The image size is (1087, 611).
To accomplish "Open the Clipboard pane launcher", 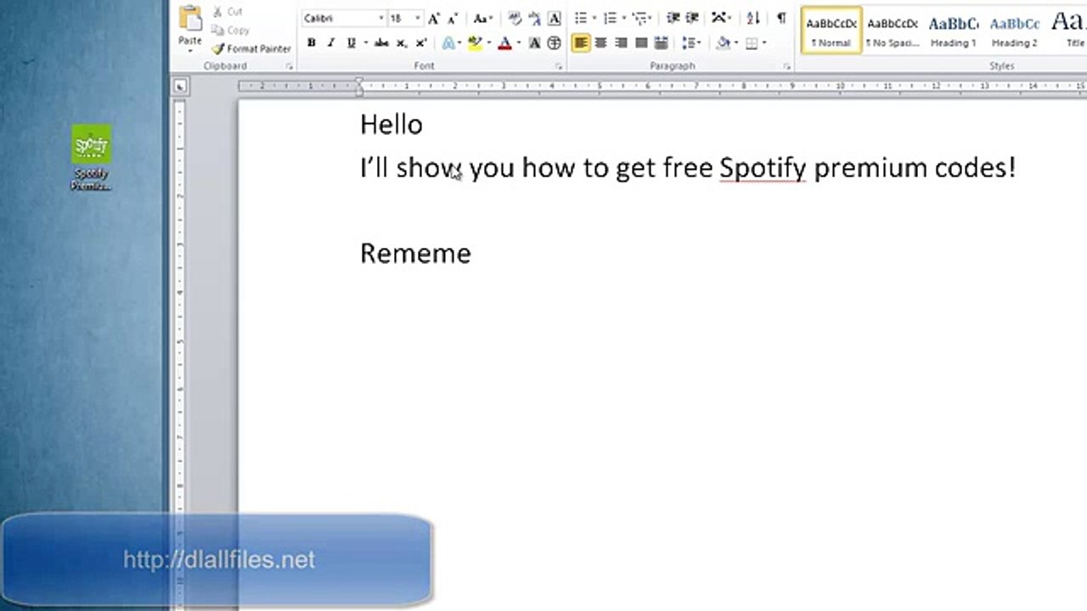I will coord(289,66).
